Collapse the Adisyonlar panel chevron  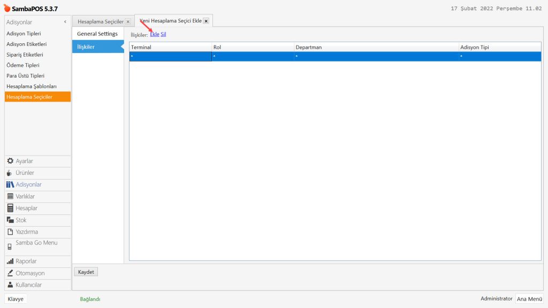[65, 22]
